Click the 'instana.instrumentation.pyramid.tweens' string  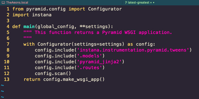[133, 50]
